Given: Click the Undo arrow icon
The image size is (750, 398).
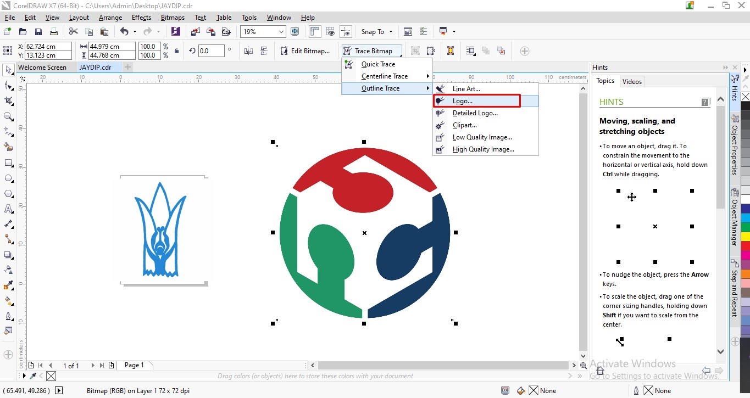Looking at the screenshot, I should tap(124, 32).
